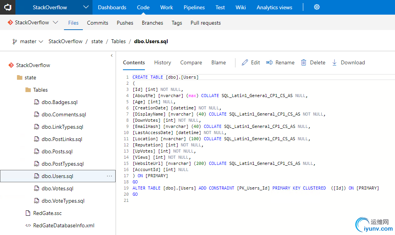Screen dimensions: 395x235
Task: Collapse the file tree pane
Action: click(x=112, y=55)
